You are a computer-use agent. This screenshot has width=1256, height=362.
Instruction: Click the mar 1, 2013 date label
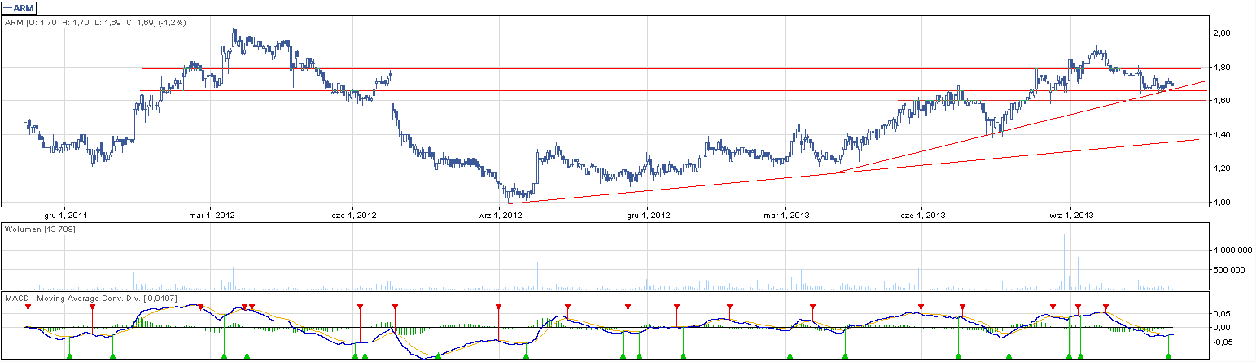pyautogui.click(x=786, y=216)
